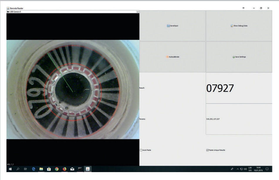This screenshot has width=279, height=180.
Task: Click Save Settings button
Action: pos(239,57)
